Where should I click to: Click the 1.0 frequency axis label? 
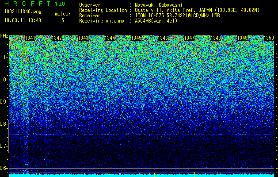pyautogui.click(x=4, y=80)
